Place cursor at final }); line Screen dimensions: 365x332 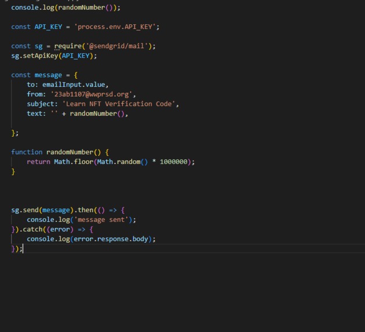[x=17, y=249]
